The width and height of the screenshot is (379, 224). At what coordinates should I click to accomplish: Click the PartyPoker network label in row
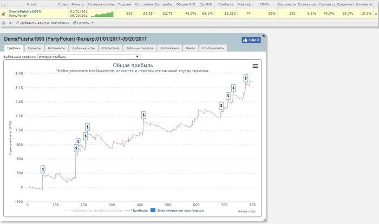pyautogui.click(x=18, y=16)
